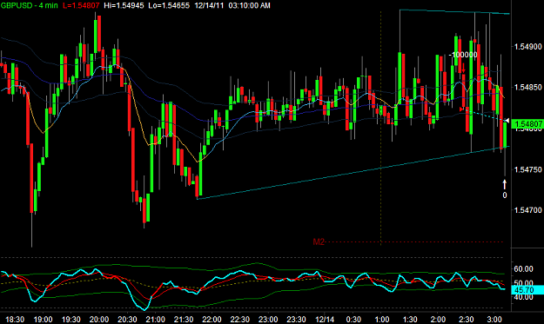Click the 40.00 indicator axis label
The height and width of the screenshot is (324, 544).
coord(523,297)
